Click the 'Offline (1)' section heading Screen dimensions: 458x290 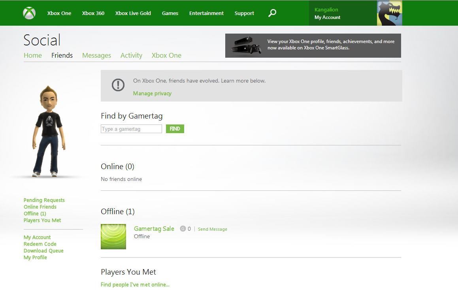coord(118,211)
